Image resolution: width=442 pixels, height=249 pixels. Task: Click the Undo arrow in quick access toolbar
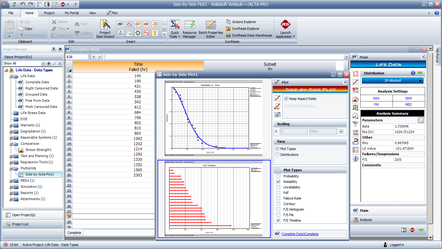pos(23,4)
